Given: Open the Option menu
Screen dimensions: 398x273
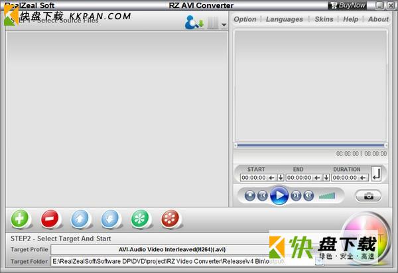Looking at the screenshot, I should (245, 19).
